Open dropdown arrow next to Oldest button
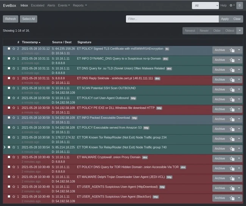 click(x=240, y=31)
